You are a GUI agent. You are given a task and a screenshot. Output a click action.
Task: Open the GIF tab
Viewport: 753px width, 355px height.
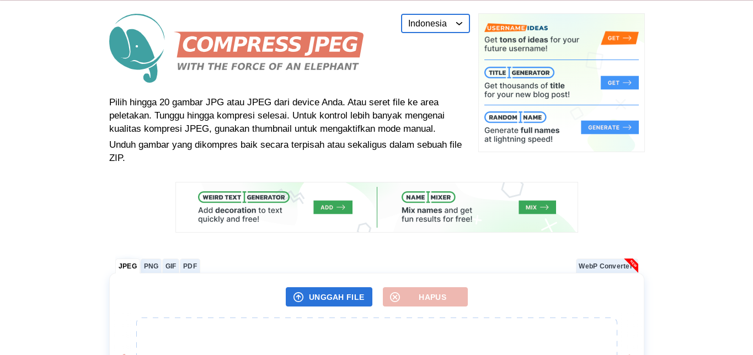coord(171,266)
